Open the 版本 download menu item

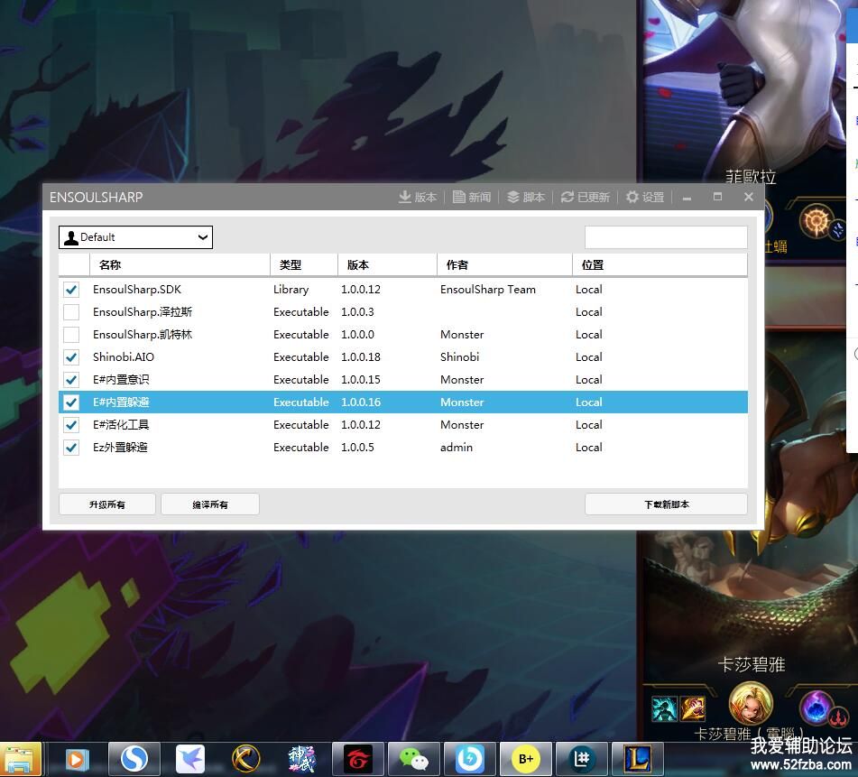click(x=418, y=197)
